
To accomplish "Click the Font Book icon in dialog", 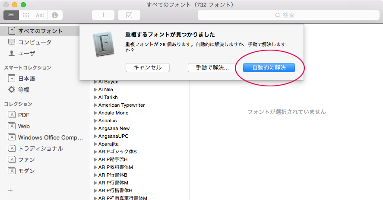I will pyautogui.click(x=104, y=44).
